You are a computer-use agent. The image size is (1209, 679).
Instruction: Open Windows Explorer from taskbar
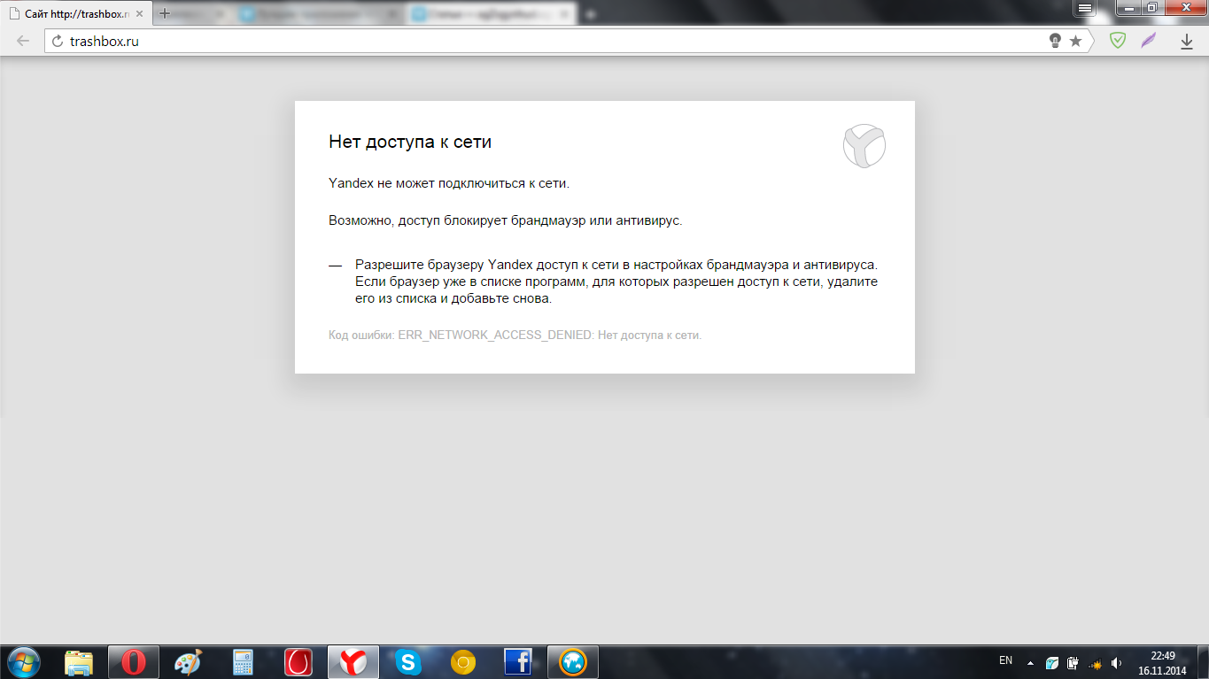pos(79,662)
